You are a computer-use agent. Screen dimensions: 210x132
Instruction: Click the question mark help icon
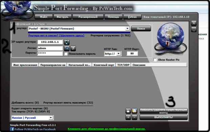pyautogui.click(x=73, y=48)
